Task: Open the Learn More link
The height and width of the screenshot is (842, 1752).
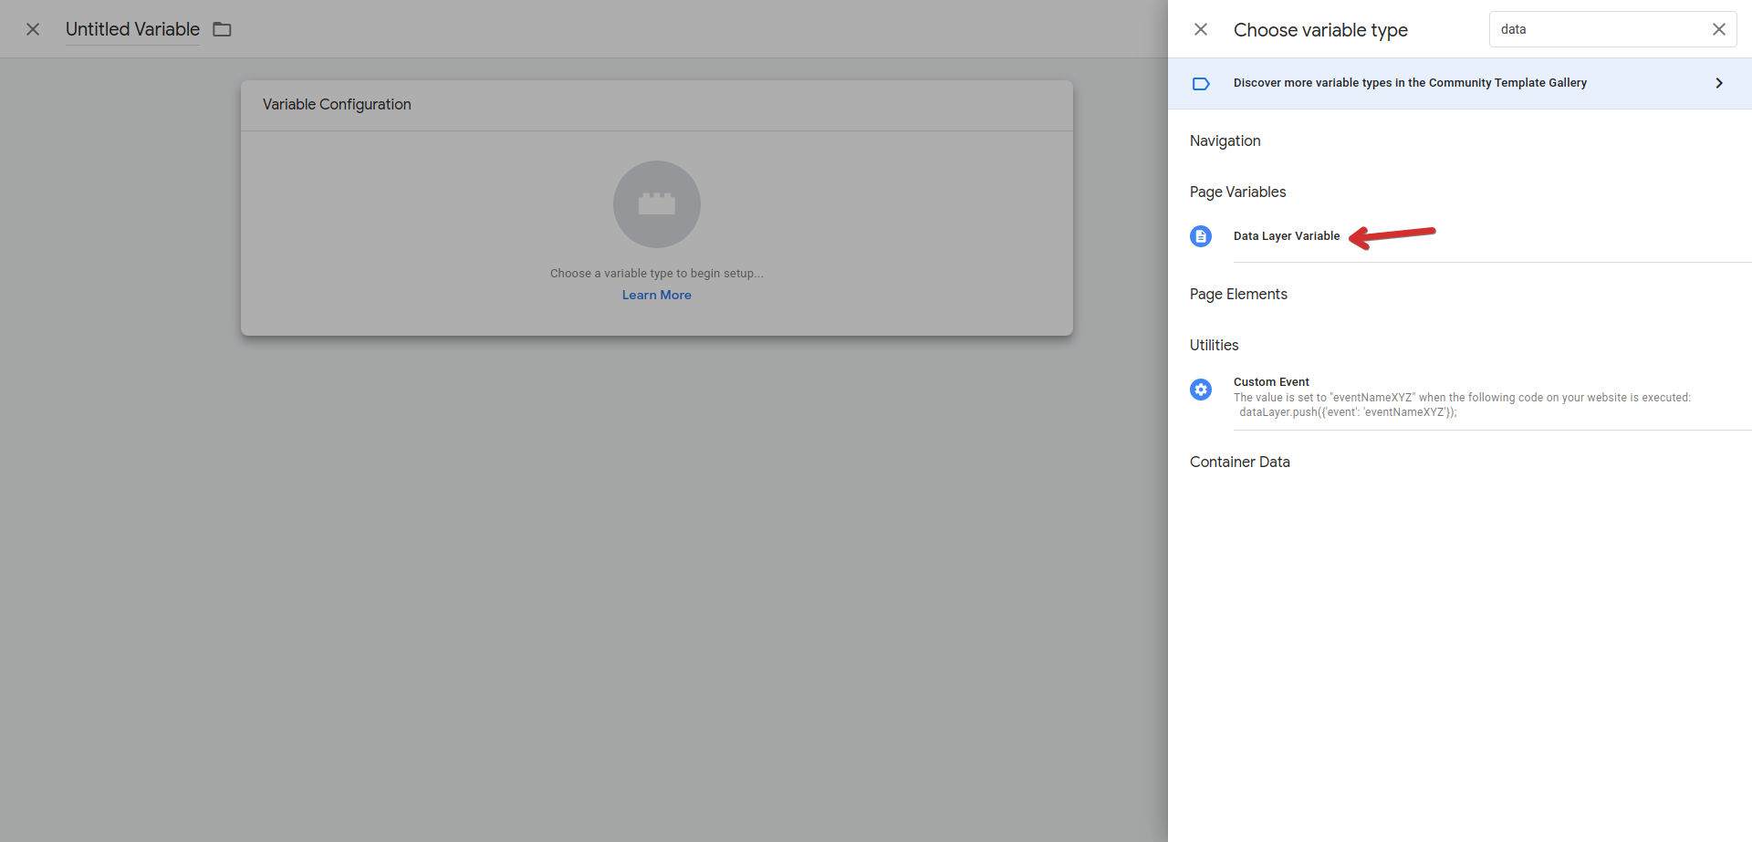Action: point(656,295)
